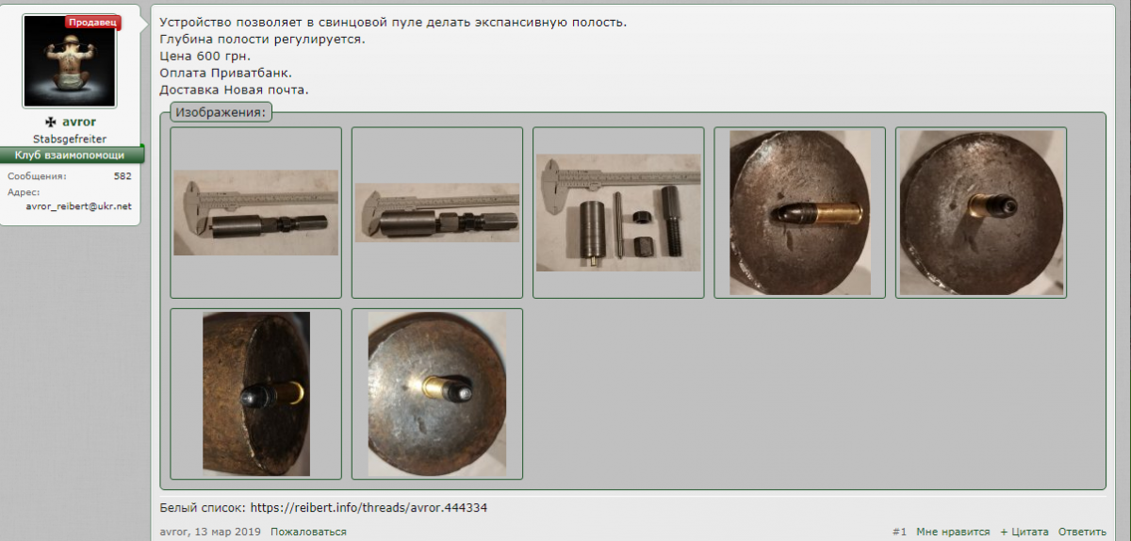The image size is (1131, 541).
Task: Click the Stabsgefreiter rank title
Action: tap(71, 139)
